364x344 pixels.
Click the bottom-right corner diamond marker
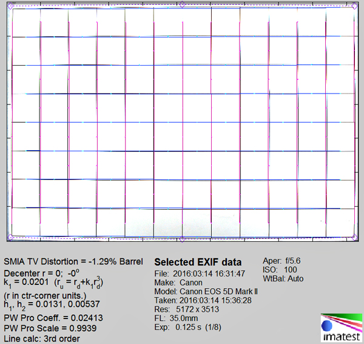coord(356,237)
